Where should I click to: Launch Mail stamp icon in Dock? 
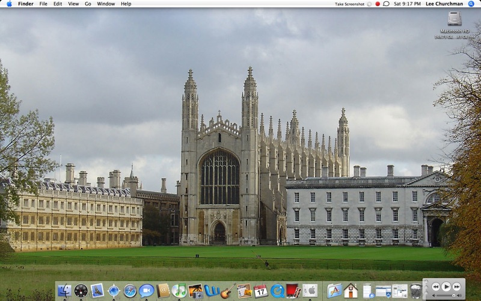coord(97,291)
